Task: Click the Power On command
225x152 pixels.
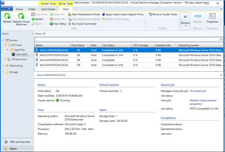Action: tap(57, 14)
